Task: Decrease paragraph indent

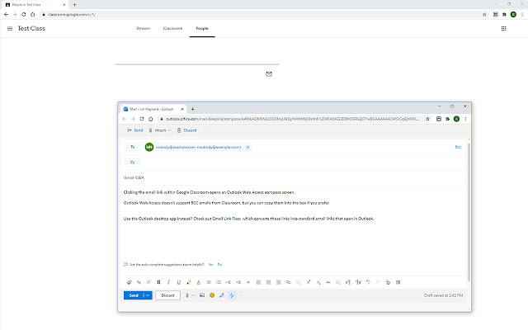Action: click(229, 282)
